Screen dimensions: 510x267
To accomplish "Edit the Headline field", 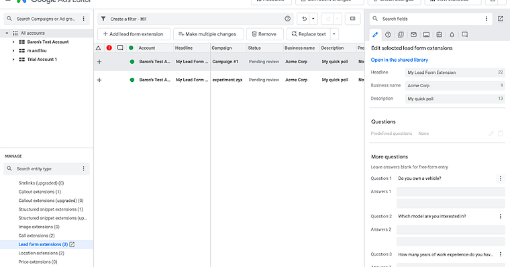I will 455,72.
